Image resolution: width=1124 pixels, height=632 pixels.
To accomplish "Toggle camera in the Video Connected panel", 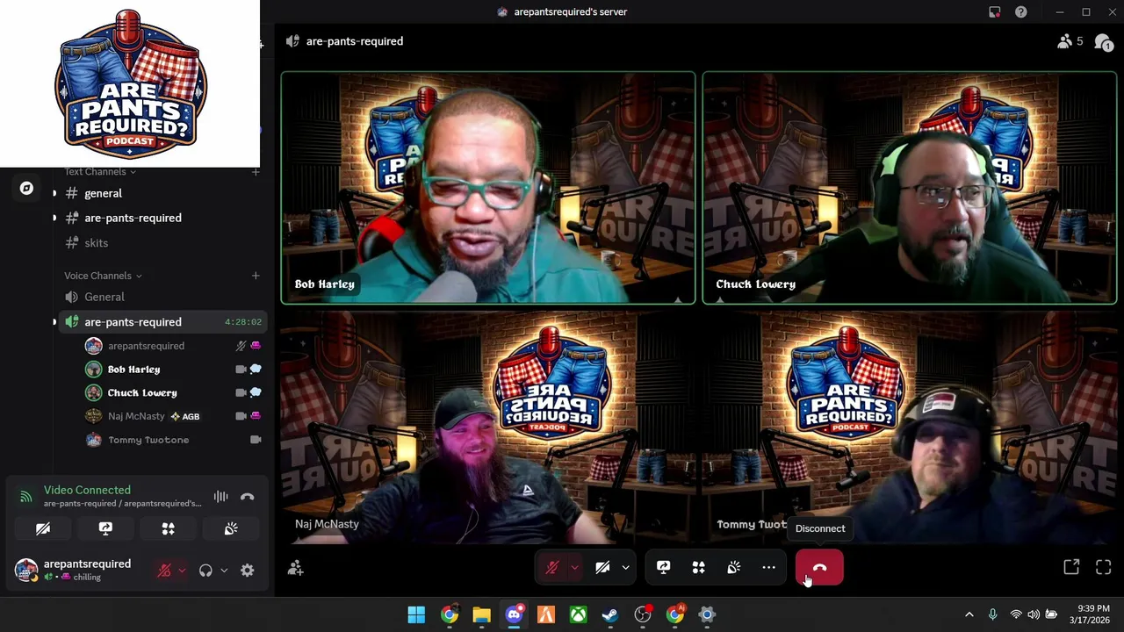I will pos(43,528).
